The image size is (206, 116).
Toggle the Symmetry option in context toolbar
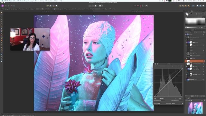[68, 9]
